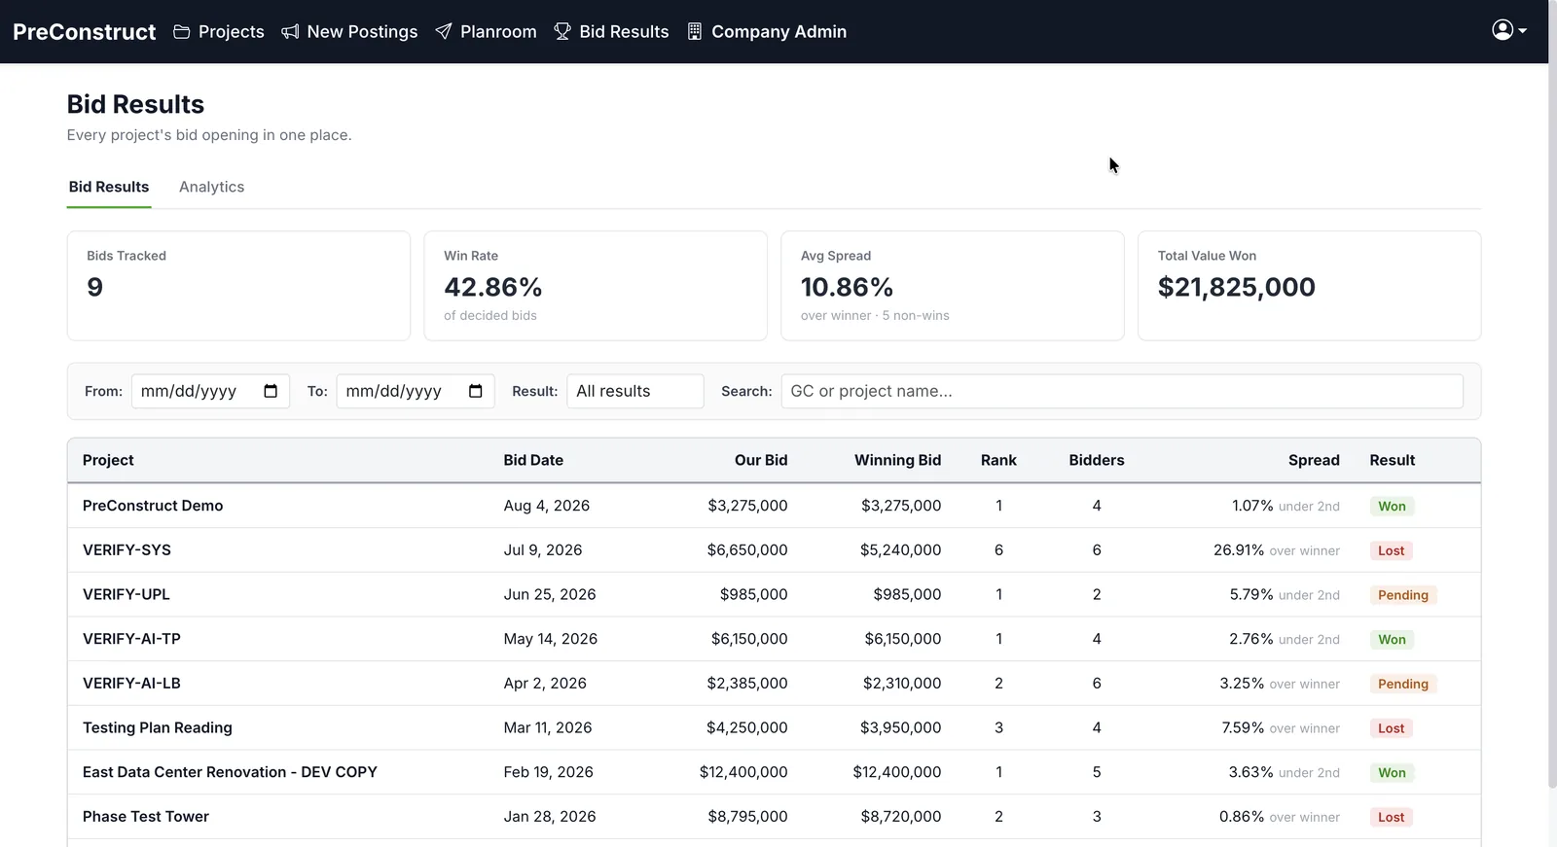Click the $6,650,000 Our Bid amount
Screen dimensions: 1557x847
[x=746, y=550]
